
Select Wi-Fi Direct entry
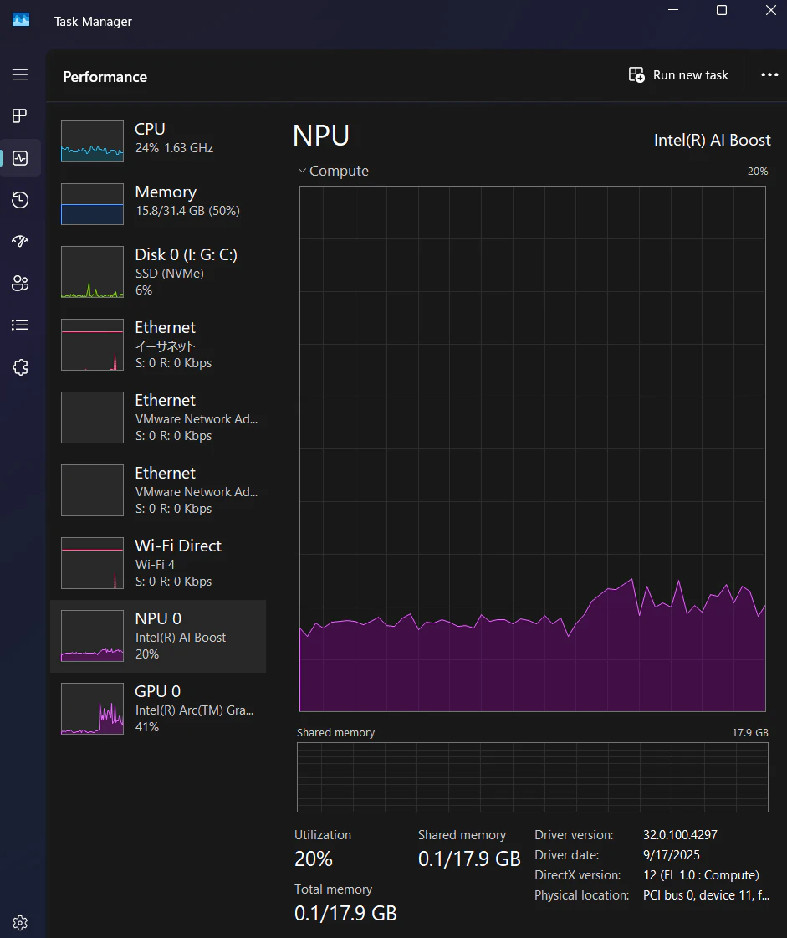pos(158,563)
